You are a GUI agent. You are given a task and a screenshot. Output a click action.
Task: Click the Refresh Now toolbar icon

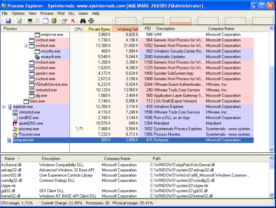click(19, 21)
